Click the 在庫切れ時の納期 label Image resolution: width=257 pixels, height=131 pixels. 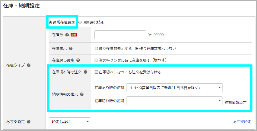click(109, 101)
